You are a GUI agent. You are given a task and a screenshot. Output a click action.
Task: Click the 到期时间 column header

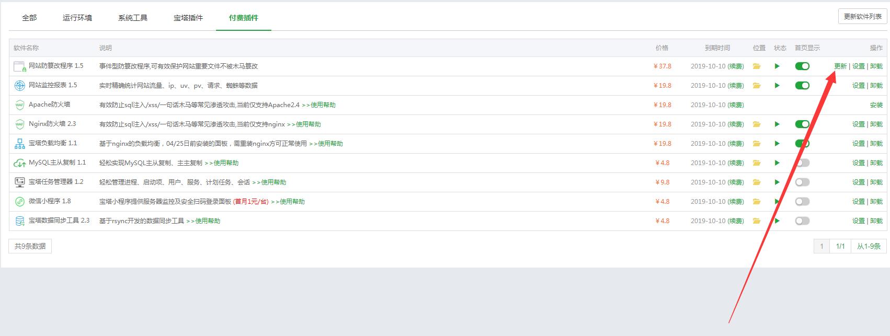717,48
